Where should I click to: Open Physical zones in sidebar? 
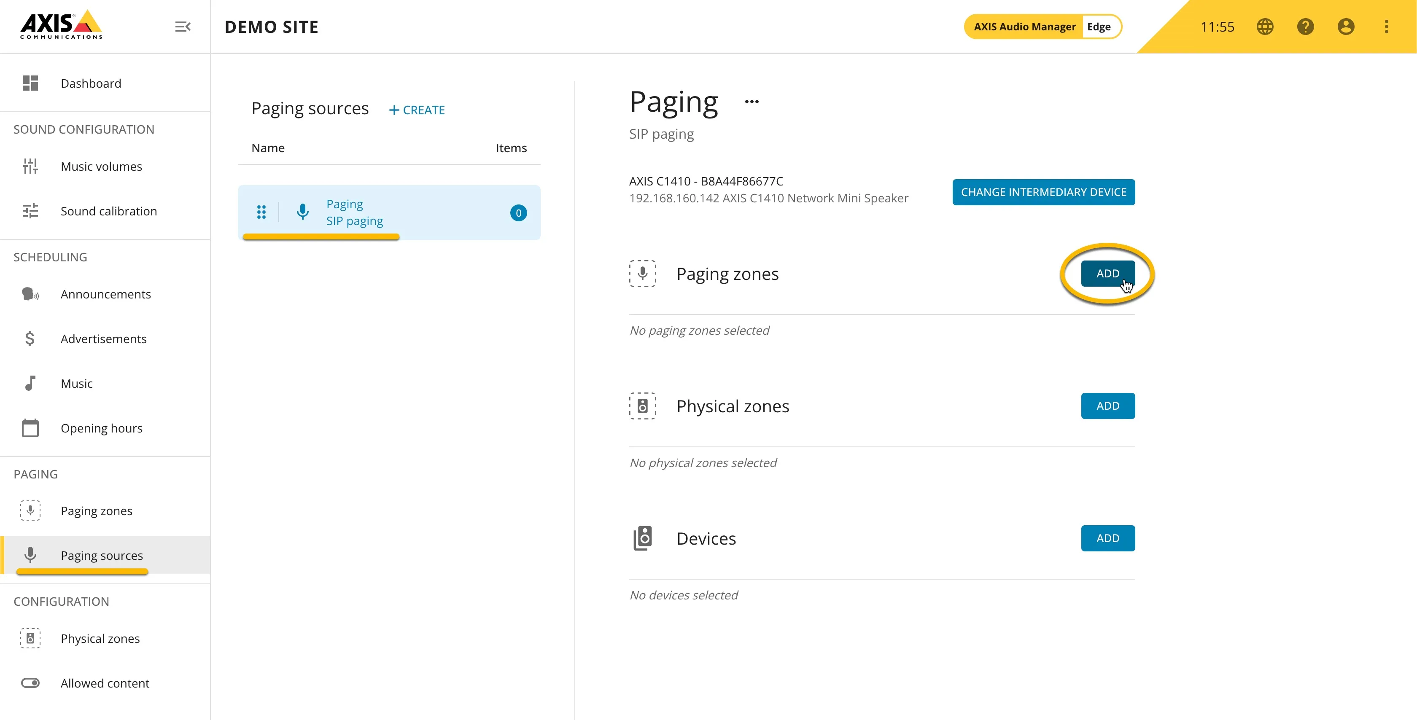pos(105,638)
